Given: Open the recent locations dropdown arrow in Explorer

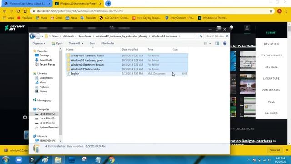Looking at the screenshot, I should (42, 36).
